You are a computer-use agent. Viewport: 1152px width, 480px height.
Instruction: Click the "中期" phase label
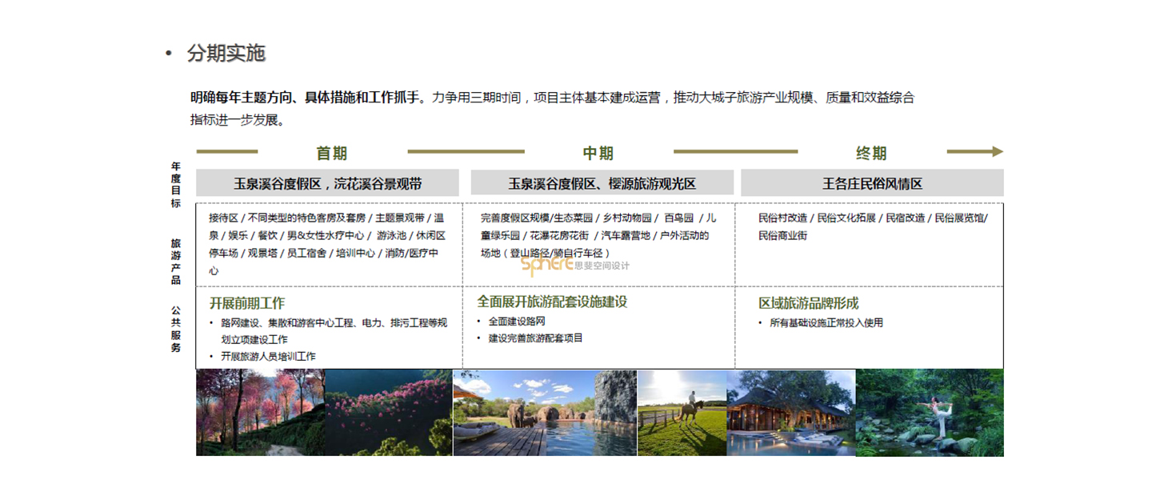tap(598, 153)
